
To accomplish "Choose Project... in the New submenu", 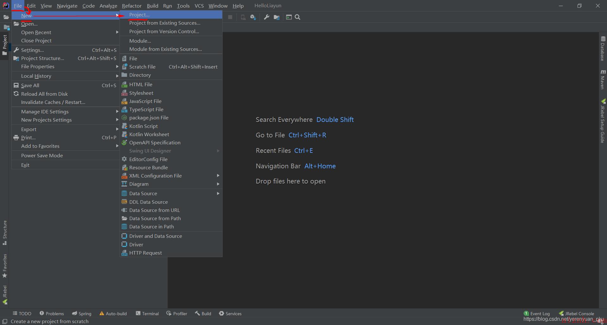I will pyautogui.click(x=171, y=15).
